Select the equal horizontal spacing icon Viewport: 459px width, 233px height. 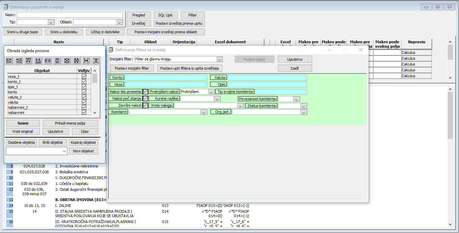coord(86,60)
